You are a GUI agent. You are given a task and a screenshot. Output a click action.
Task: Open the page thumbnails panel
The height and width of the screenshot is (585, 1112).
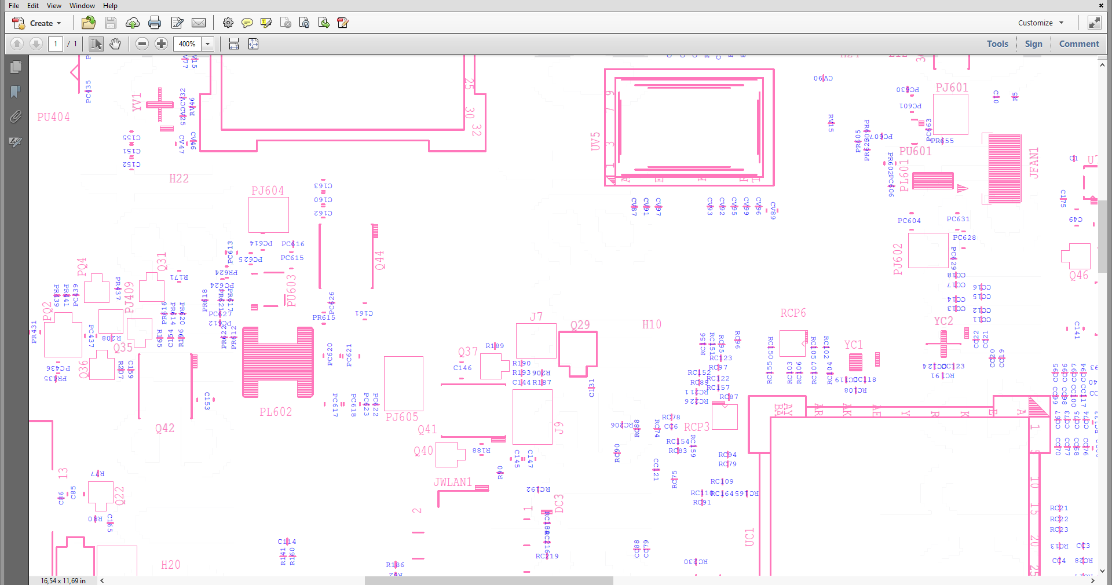coord(16,67)
